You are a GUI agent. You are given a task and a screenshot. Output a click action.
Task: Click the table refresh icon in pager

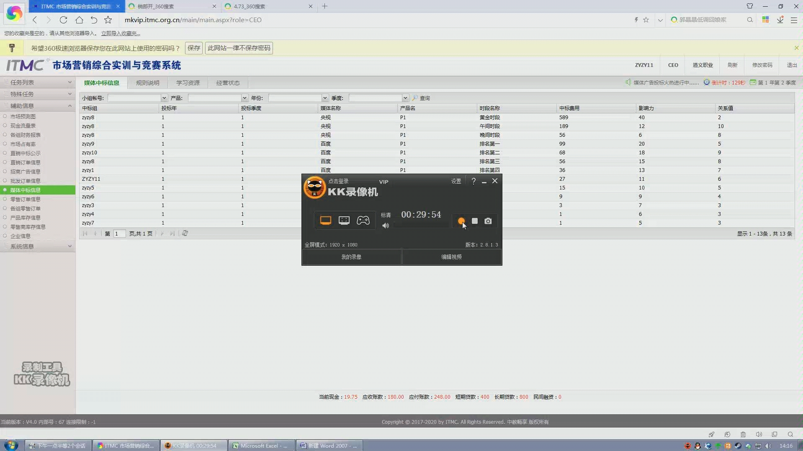185,233
